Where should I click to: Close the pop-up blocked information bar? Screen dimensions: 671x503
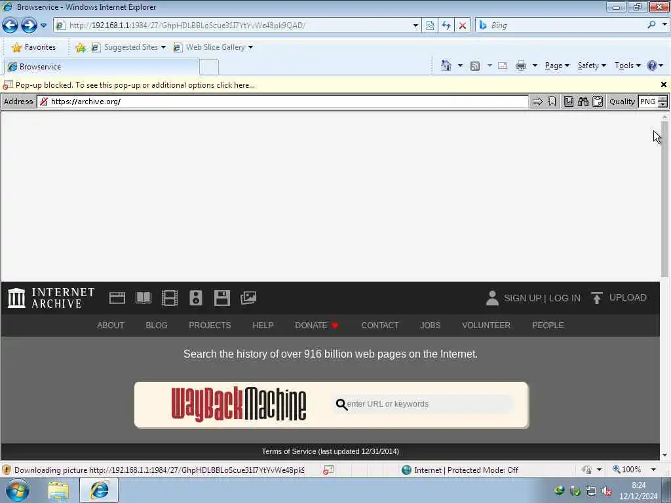point(663,84)
